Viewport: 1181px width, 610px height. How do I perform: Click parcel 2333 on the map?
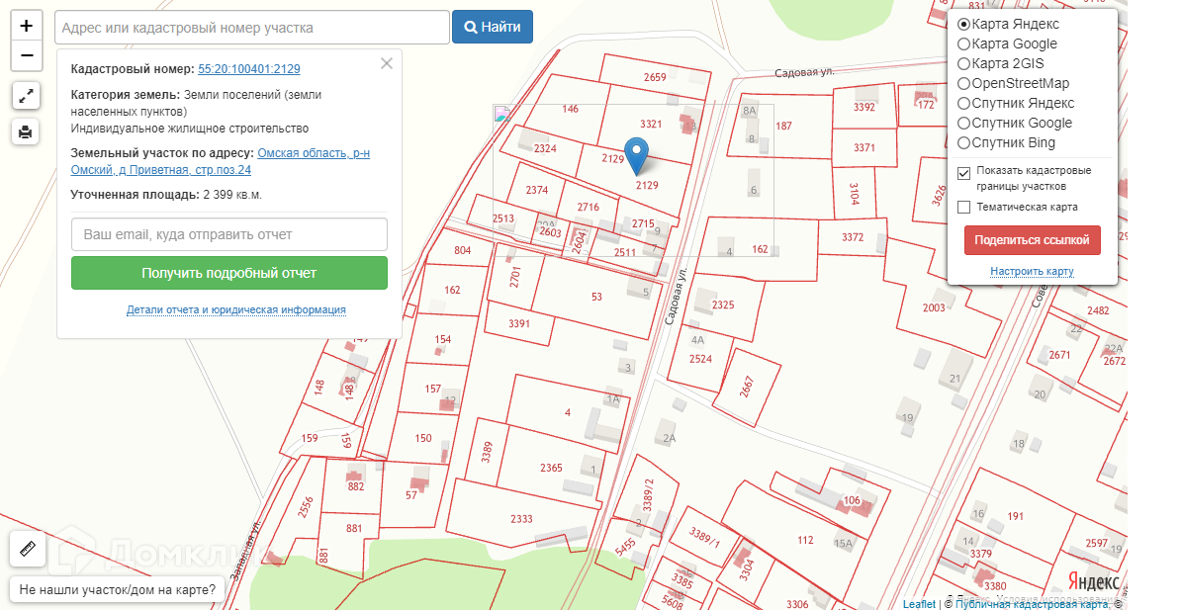pyautogui.click(x=521, y=519)
